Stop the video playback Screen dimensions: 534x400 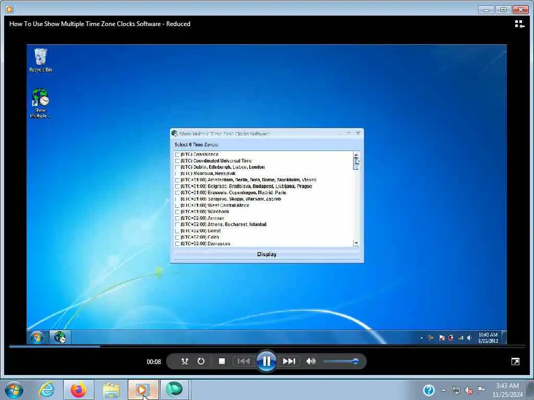coord(222,361)
